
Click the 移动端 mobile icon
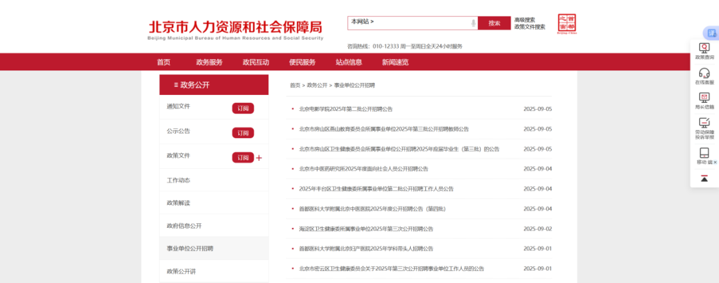[x=704, y=153]
